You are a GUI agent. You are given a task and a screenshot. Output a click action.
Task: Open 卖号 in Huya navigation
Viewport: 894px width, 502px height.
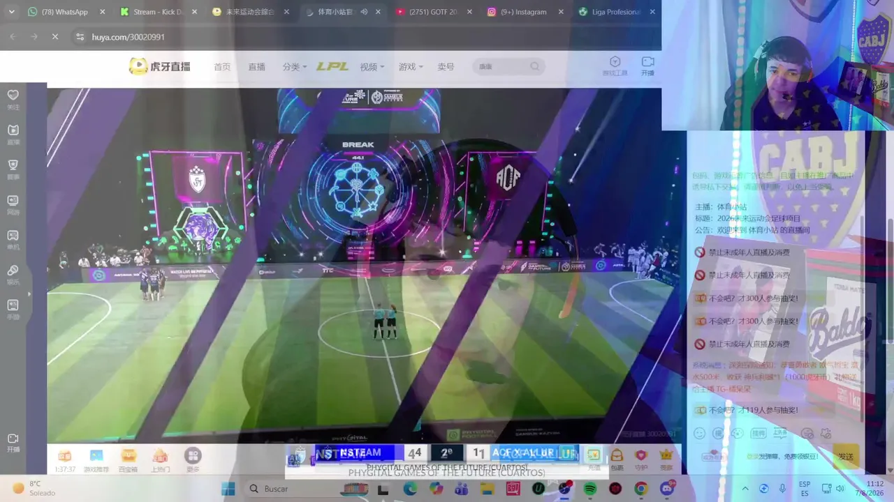pos(446,67)
